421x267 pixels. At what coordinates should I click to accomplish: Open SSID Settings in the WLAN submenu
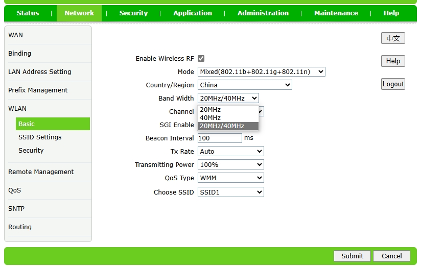pos(40,137)
